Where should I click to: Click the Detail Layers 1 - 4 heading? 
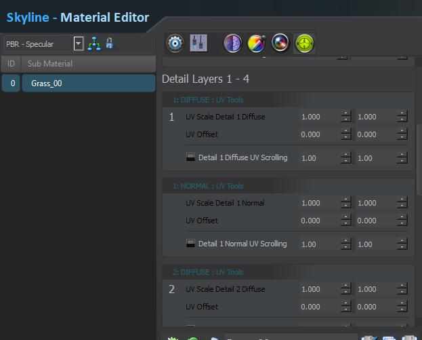205,79
